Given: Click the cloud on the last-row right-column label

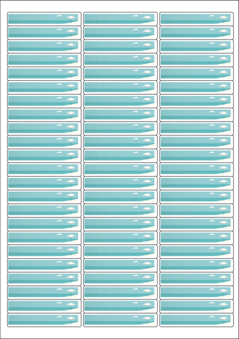Looking at the screenshot, I should 212,316.
